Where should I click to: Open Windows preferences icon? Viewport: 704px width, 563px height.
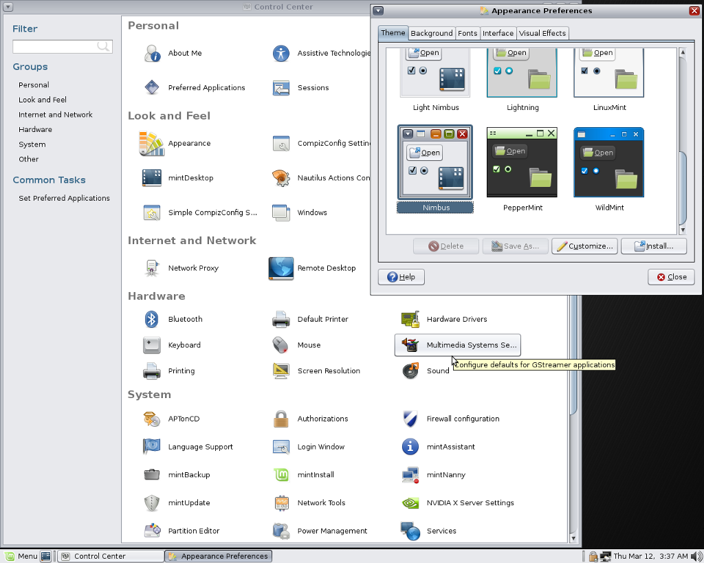(x=281, y=212)
